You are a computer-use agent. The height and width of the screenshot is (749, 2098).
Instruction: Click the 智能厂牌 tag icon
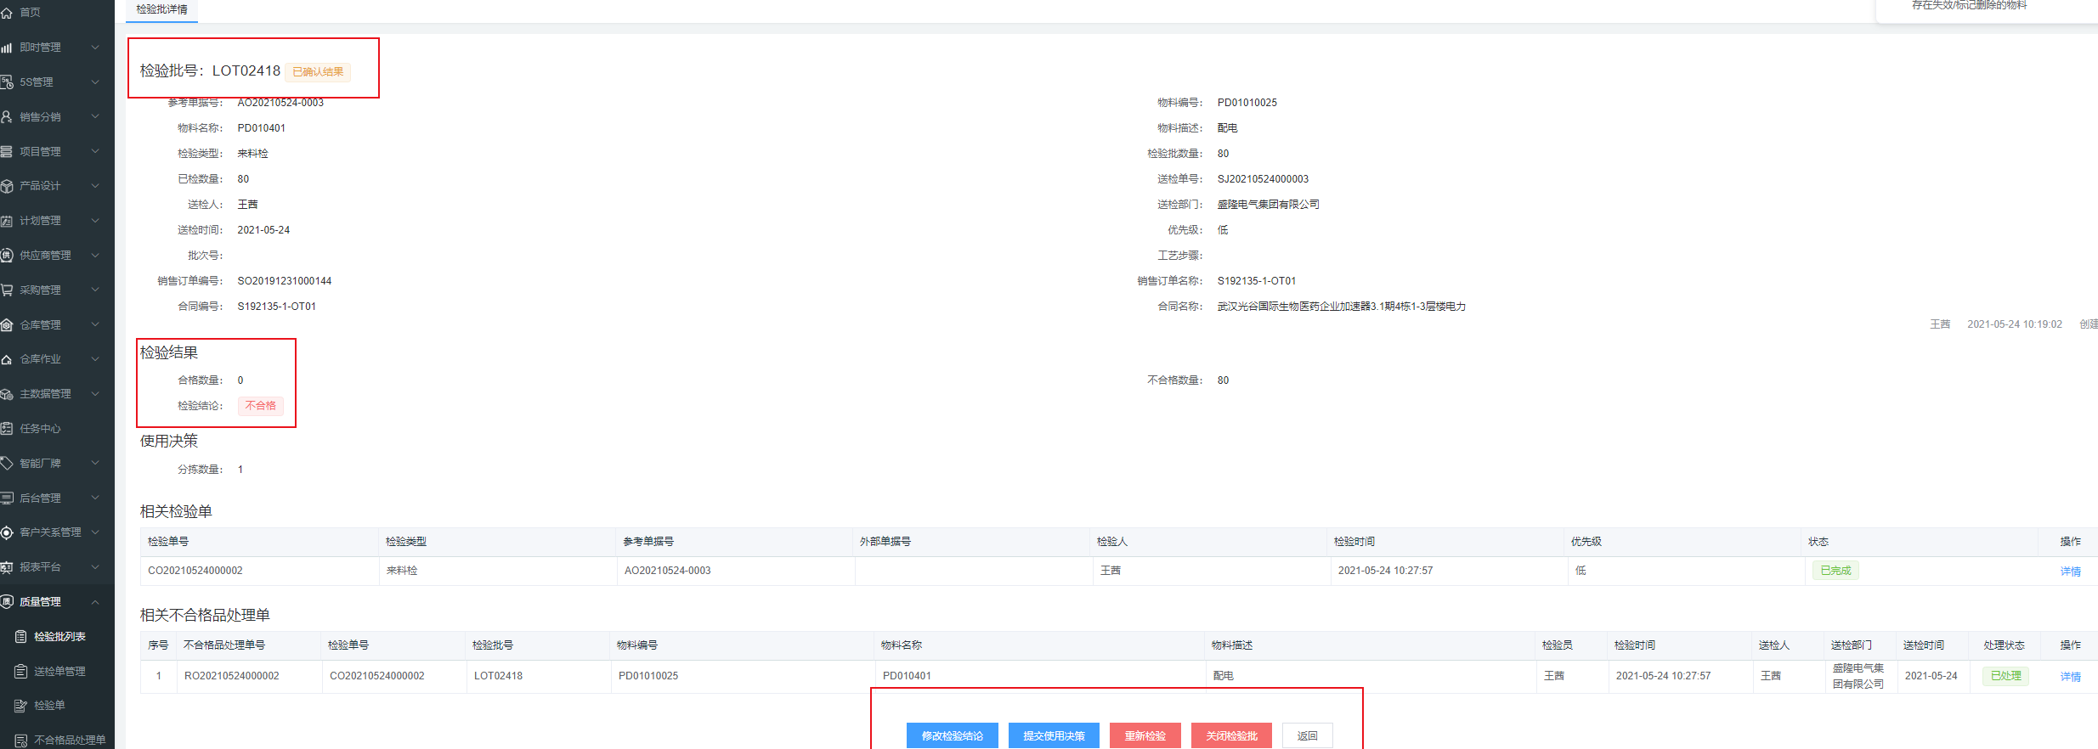click(7, 464)
